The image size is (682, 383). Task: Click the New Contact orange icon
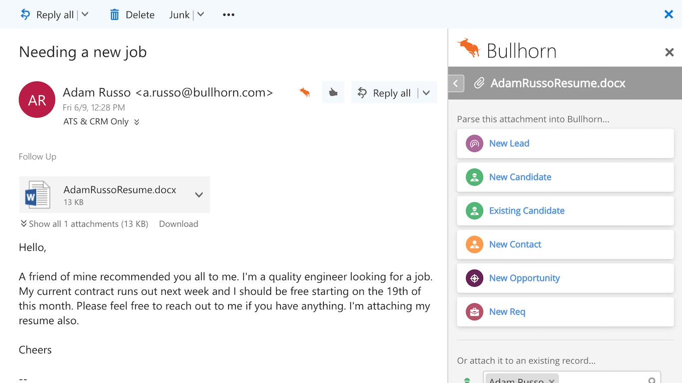(x=474, y=244)
